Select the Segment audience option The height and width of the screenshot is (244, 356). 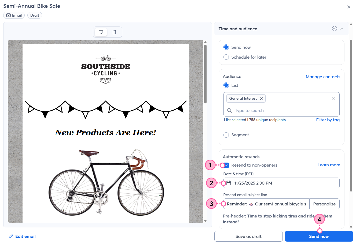pyautogui.click(x=226, y=135)
